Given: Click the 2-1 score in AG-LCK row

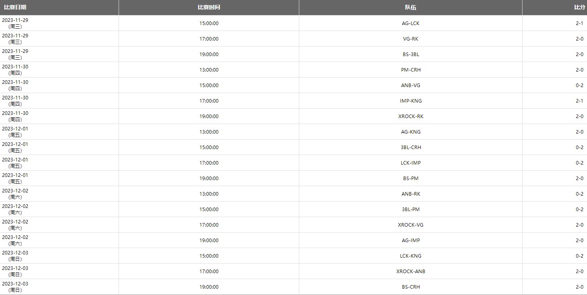Looking at the screenshot, I should pos(579,23).
